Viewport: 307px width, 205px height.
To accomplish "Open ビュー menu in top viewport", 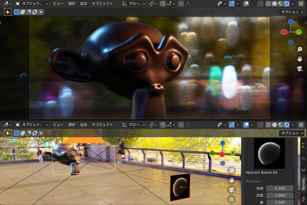I will [58, 4].
